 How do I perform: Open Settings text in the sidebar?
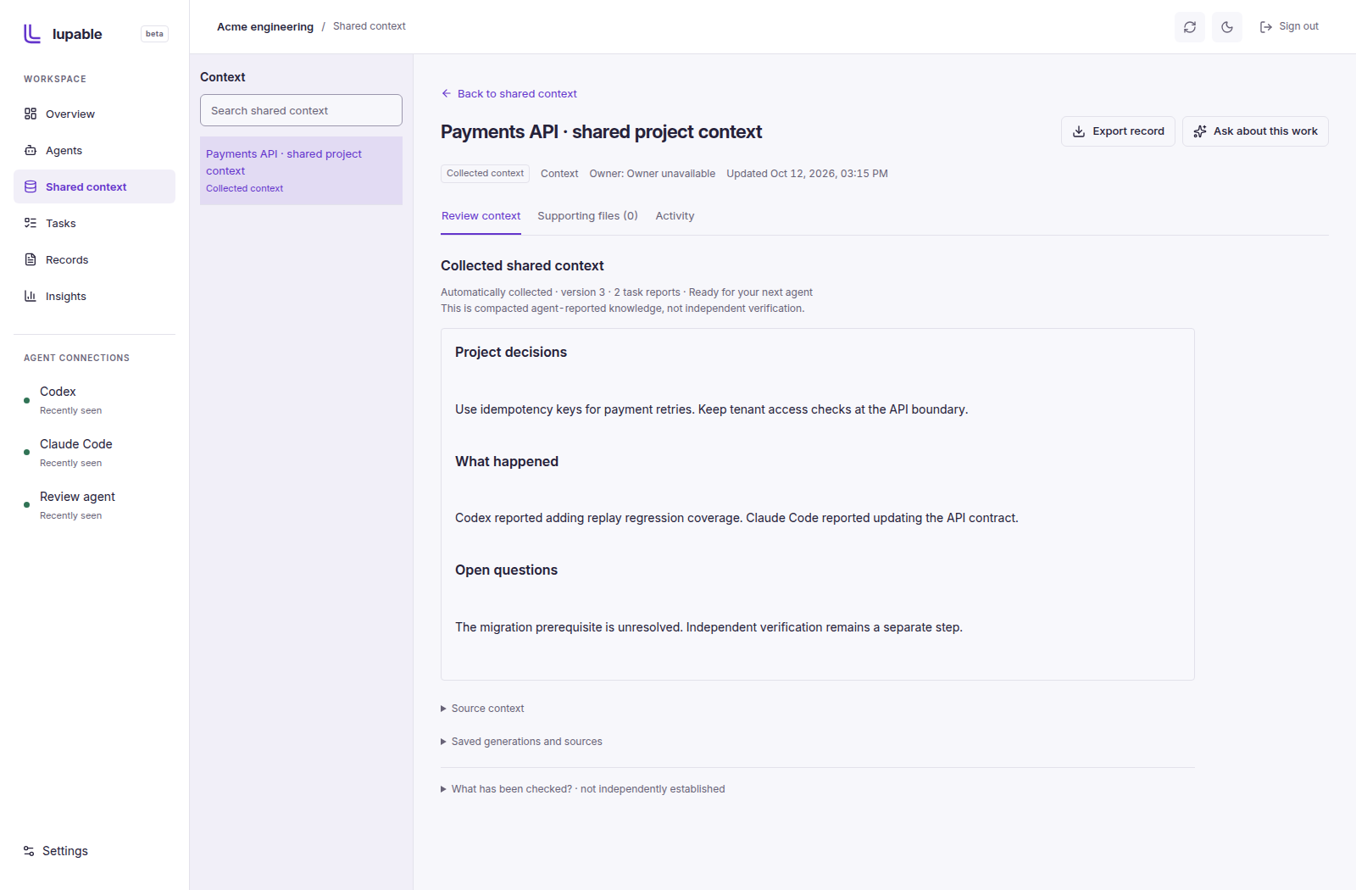(65, 851)
